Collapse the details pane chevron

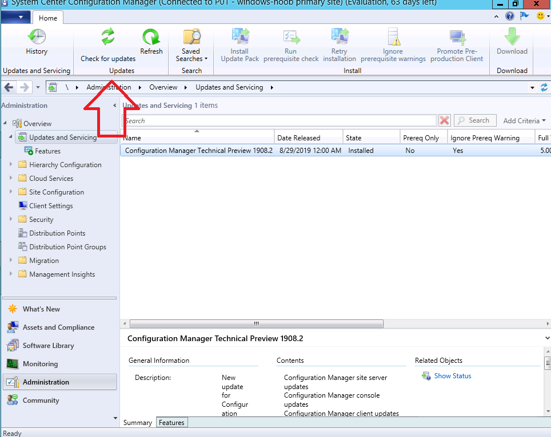pyautogui.click(x=547, y=338)
